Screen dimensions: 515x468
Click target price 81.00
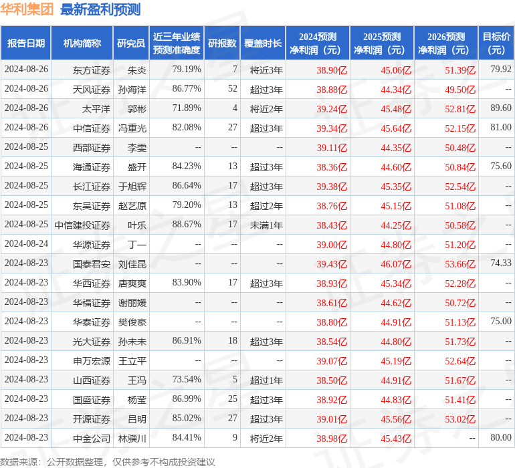(x=501, y=128)
